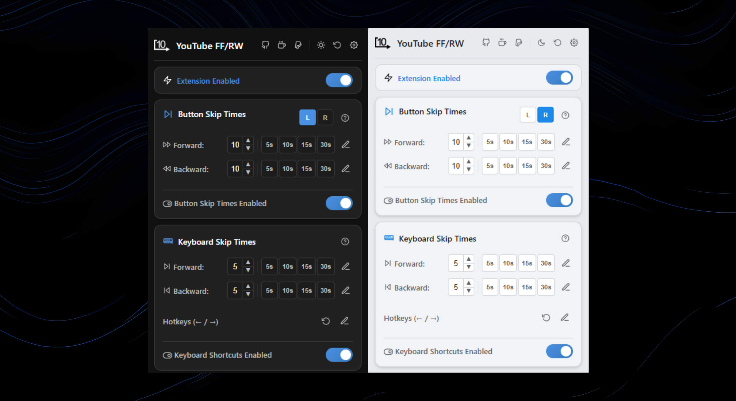Open Keyboard Skip Times help in dark panel
The width and height of the screenshot is (736, 401).
345,242
